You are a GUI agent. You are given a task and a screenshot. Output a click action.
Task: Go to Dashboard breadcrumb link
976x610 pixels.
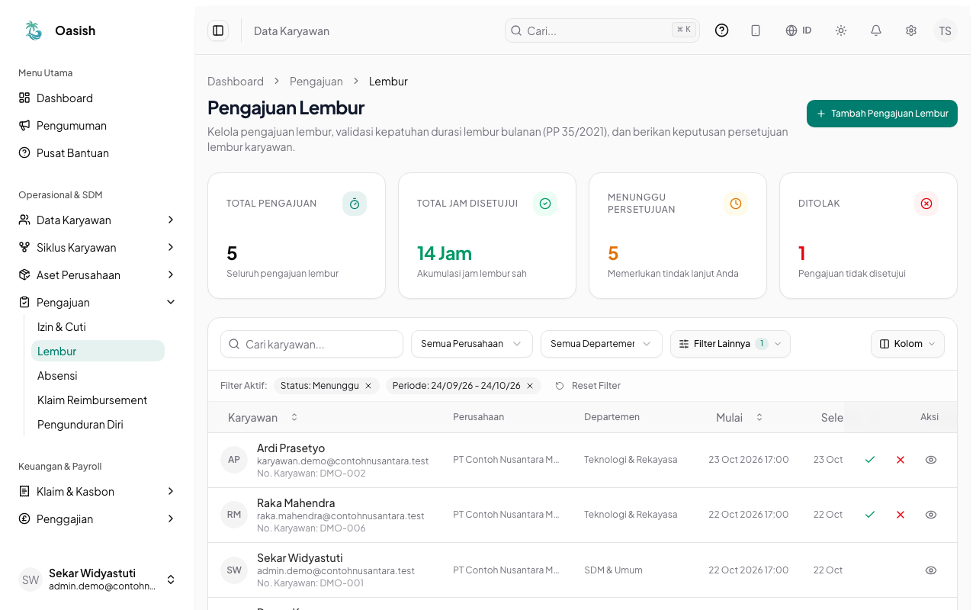point(236,82)
